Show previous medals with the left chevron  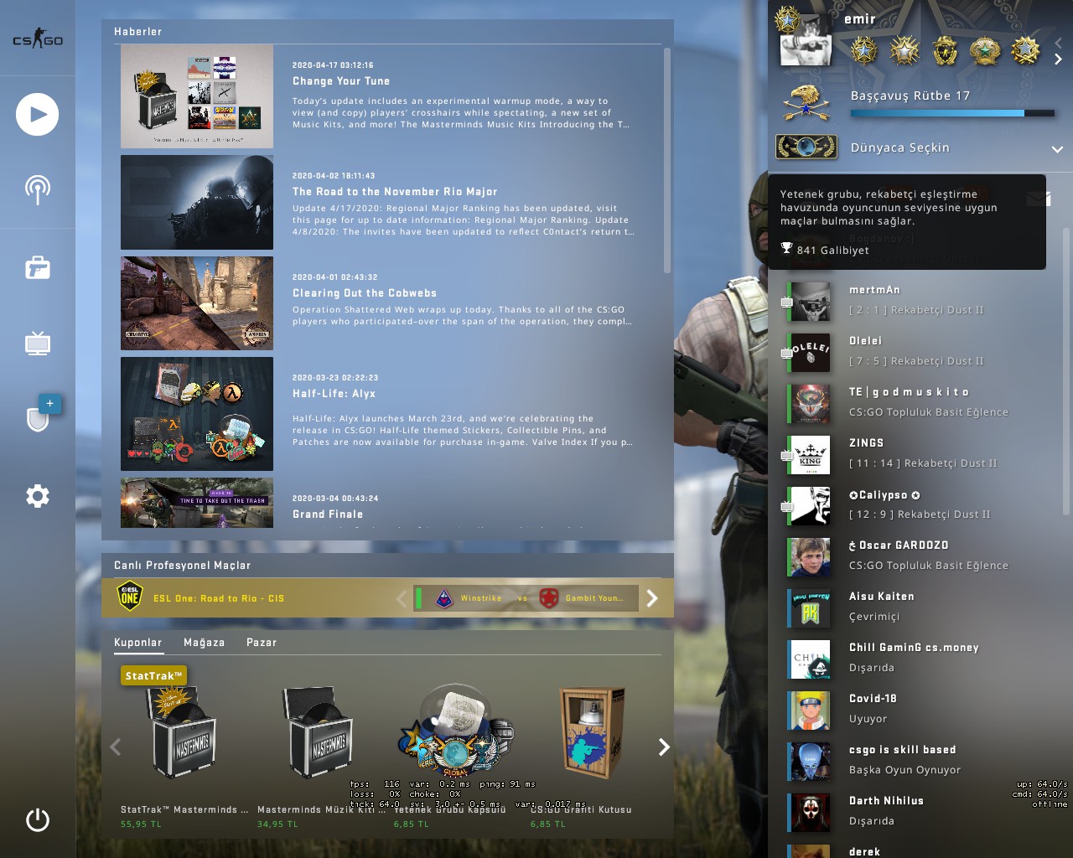1058,42
